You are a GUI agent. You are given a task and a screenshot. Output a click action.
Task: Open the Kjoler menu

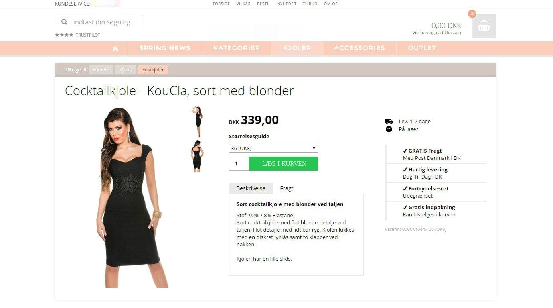[x=297, y=48]
